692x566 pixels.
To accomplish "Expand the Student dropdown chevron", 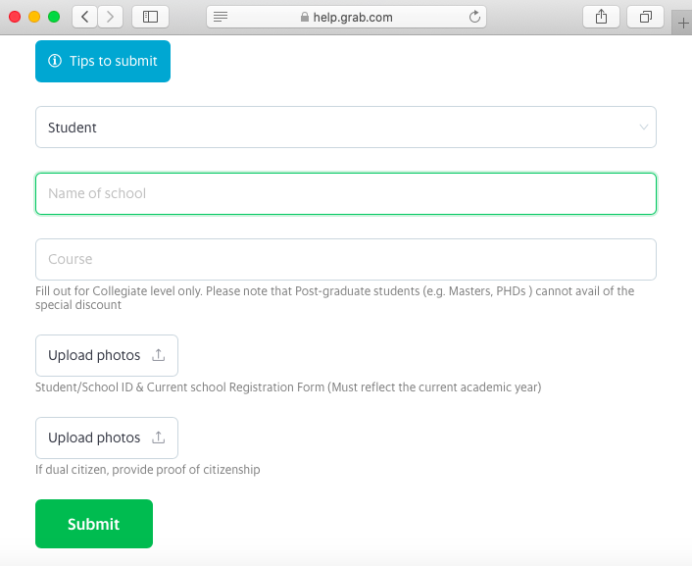I will (643, 128).
